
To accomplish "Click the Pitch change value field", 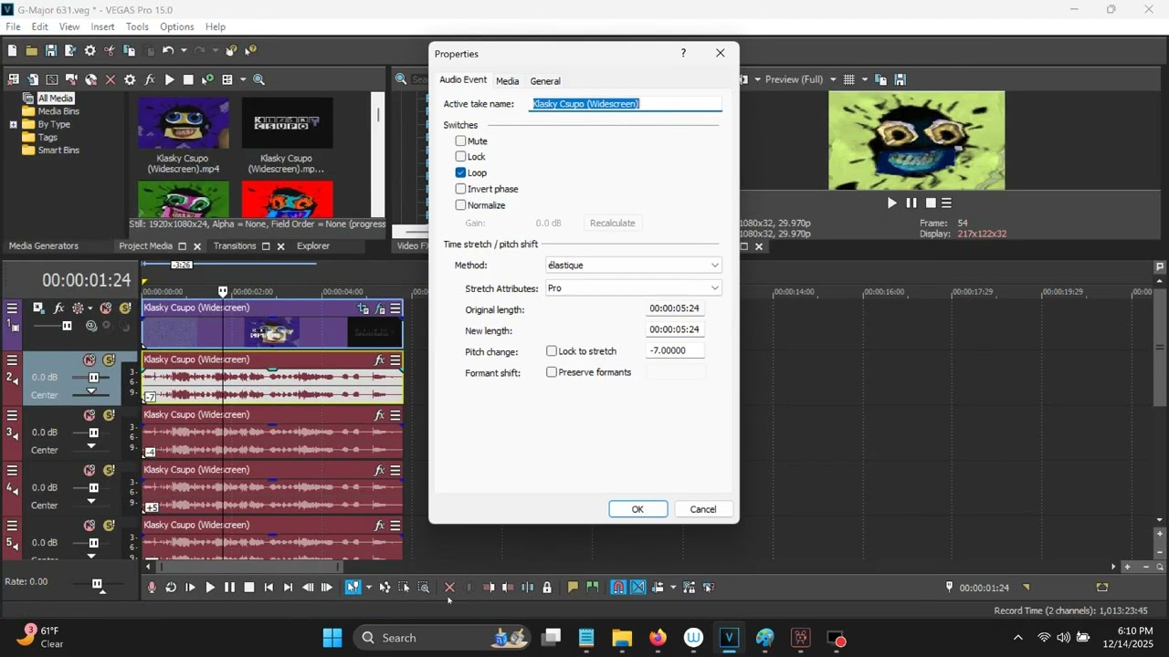I will tap(676, 351).
